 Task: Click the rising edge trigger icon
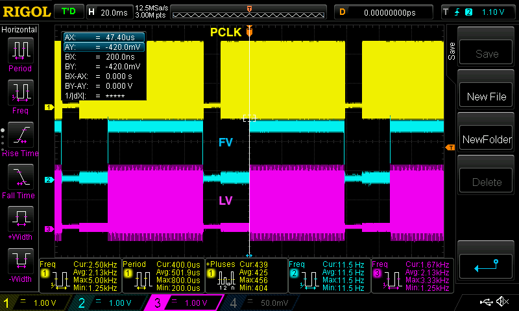(x=457, y=12)
